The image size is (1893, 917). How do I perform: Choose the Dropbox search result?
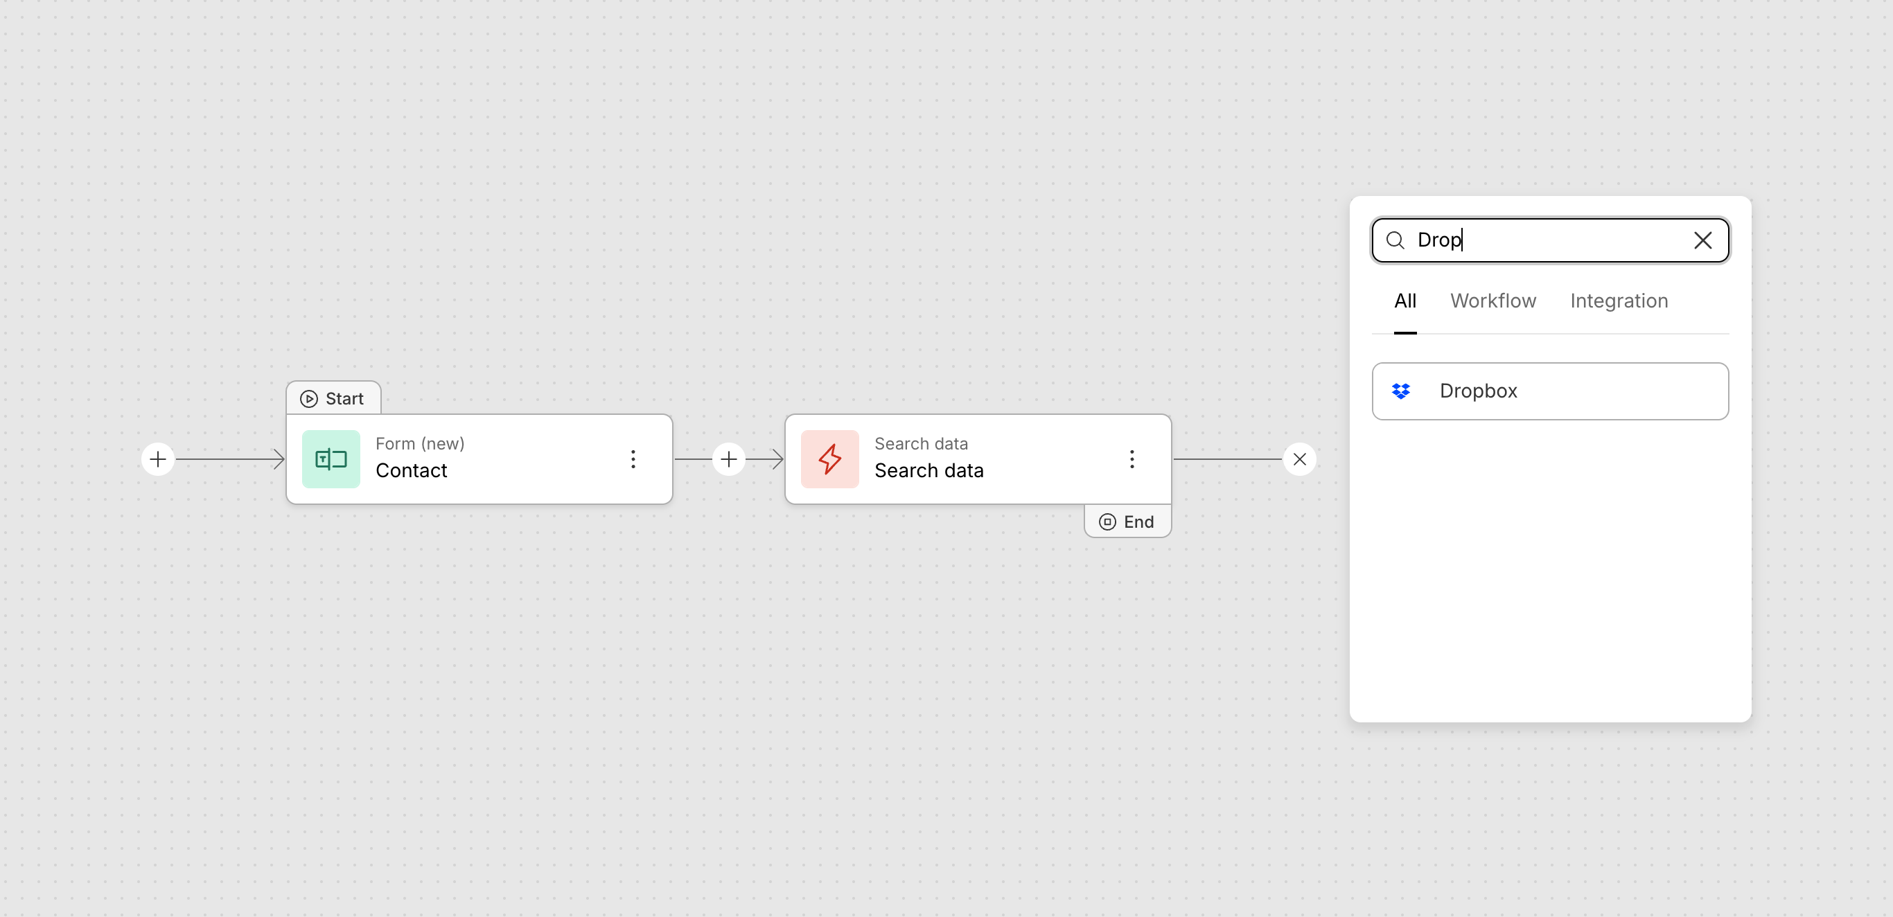pos(1550,391)
